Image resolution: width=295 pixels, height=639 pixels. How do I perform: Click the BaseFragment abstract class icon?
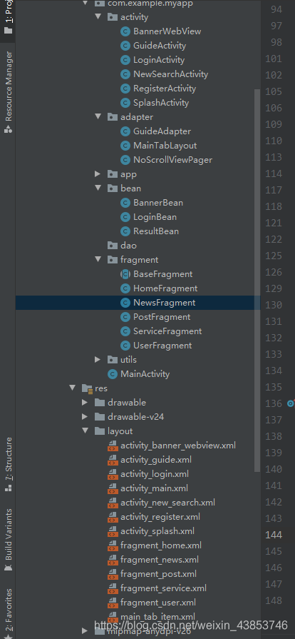click(125, 274)
